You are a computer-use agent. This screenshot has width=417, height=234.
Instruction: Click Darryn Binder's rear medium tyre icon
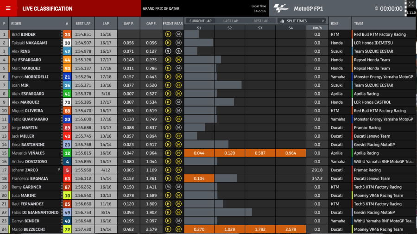click(178, 221)
